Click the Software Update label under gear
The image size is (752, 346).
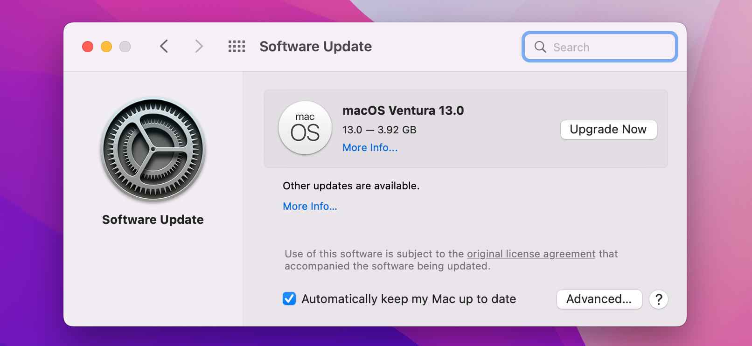point(153,220)
